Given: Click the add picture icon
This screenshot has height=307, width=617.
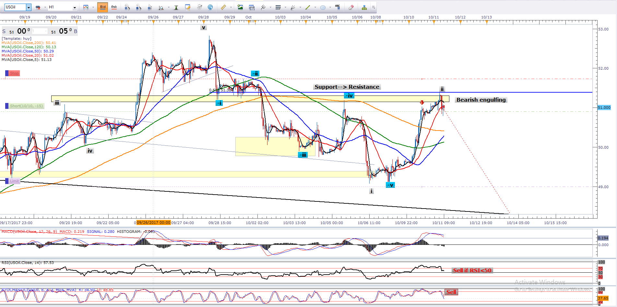Looking at the screenshot, I should pos(240,7).
